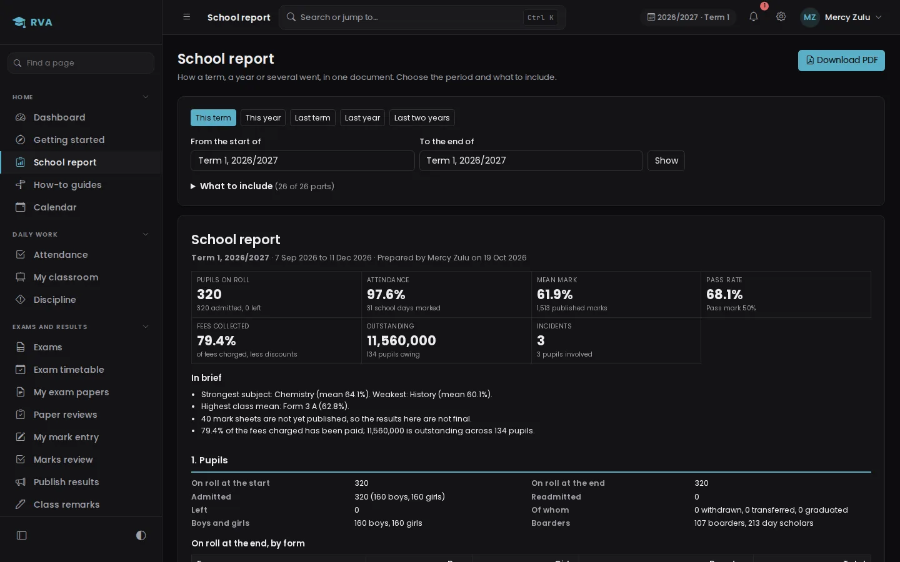Expand the What to include disclosure
900x562 pixels.
tap(262, 186)
